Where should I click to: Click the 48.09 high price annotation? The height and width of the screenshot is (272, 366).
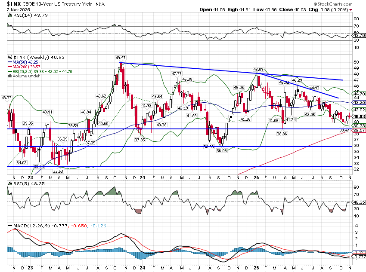(x=258, y=69)
